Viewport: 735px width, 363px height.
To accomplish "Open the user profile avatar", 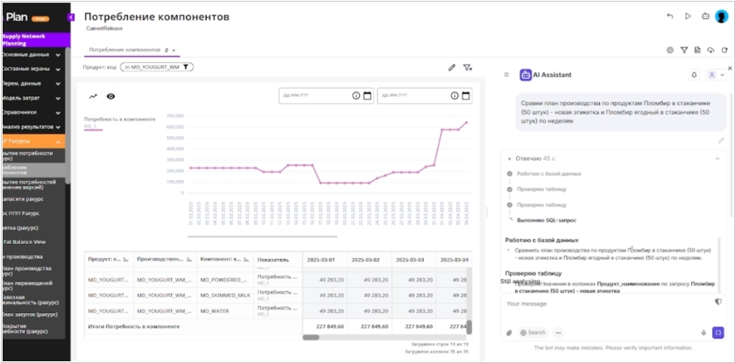I will pos(721,17).
